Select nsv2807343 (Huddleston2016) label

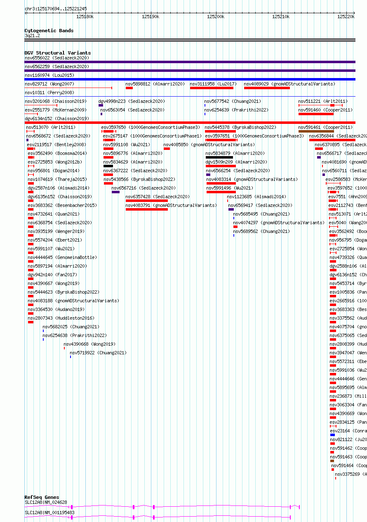coord(61,318)
